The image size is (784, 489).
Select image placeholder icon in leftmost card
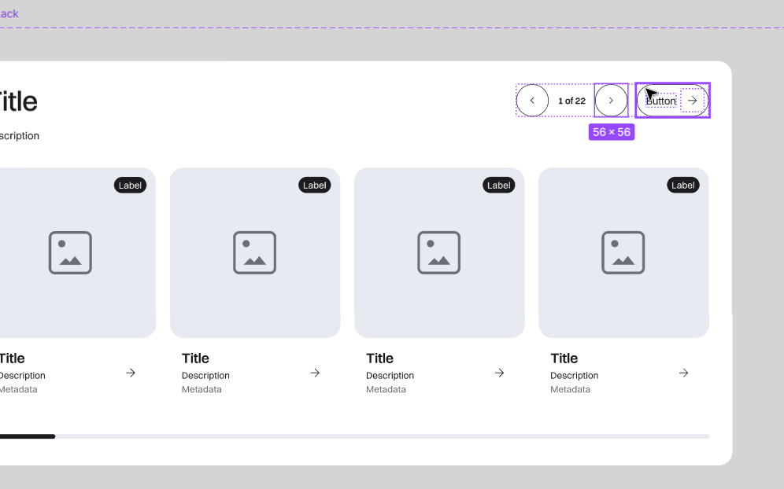click(70, 252)
